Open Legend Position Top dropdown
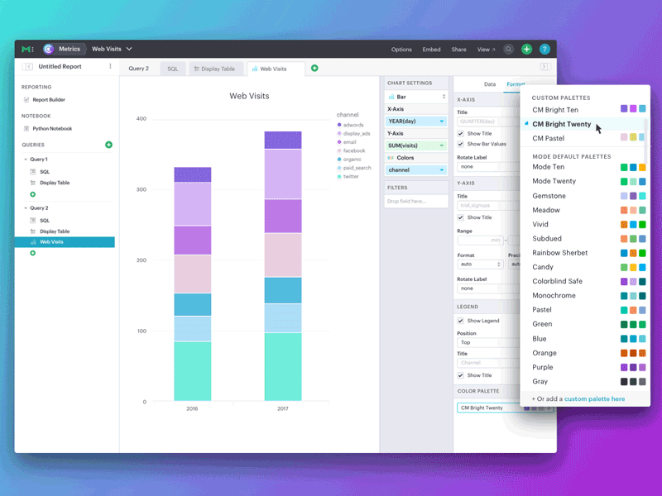This screenshot has height=496, width=662. click(488, 342)
